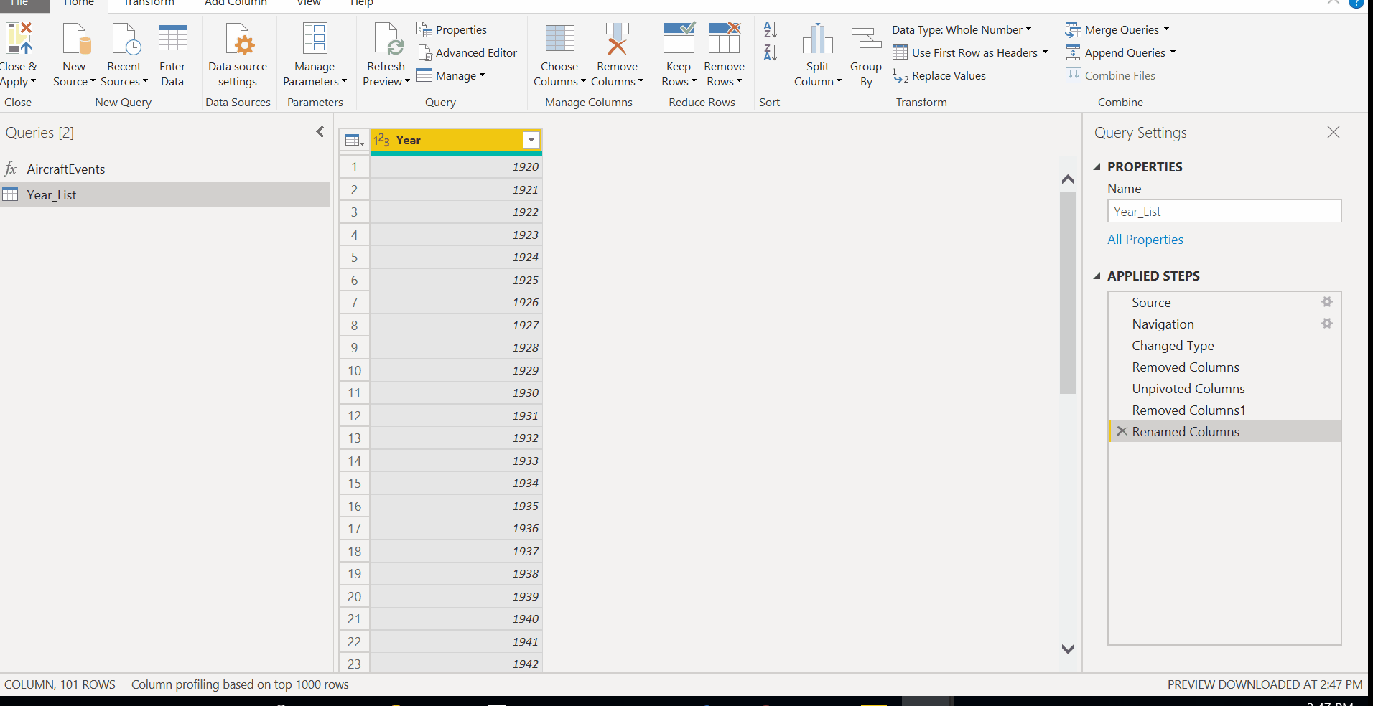The image size is (1373, 706).
Task: Click the scroll up arrow of data grid
Action: (1068, 179)
